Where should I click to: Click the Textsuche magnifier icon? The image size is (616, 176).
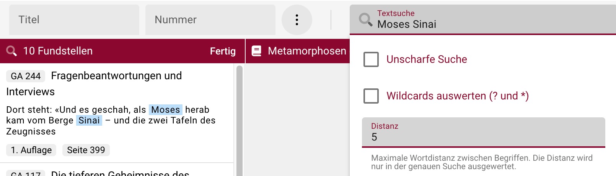click(365, 20)
